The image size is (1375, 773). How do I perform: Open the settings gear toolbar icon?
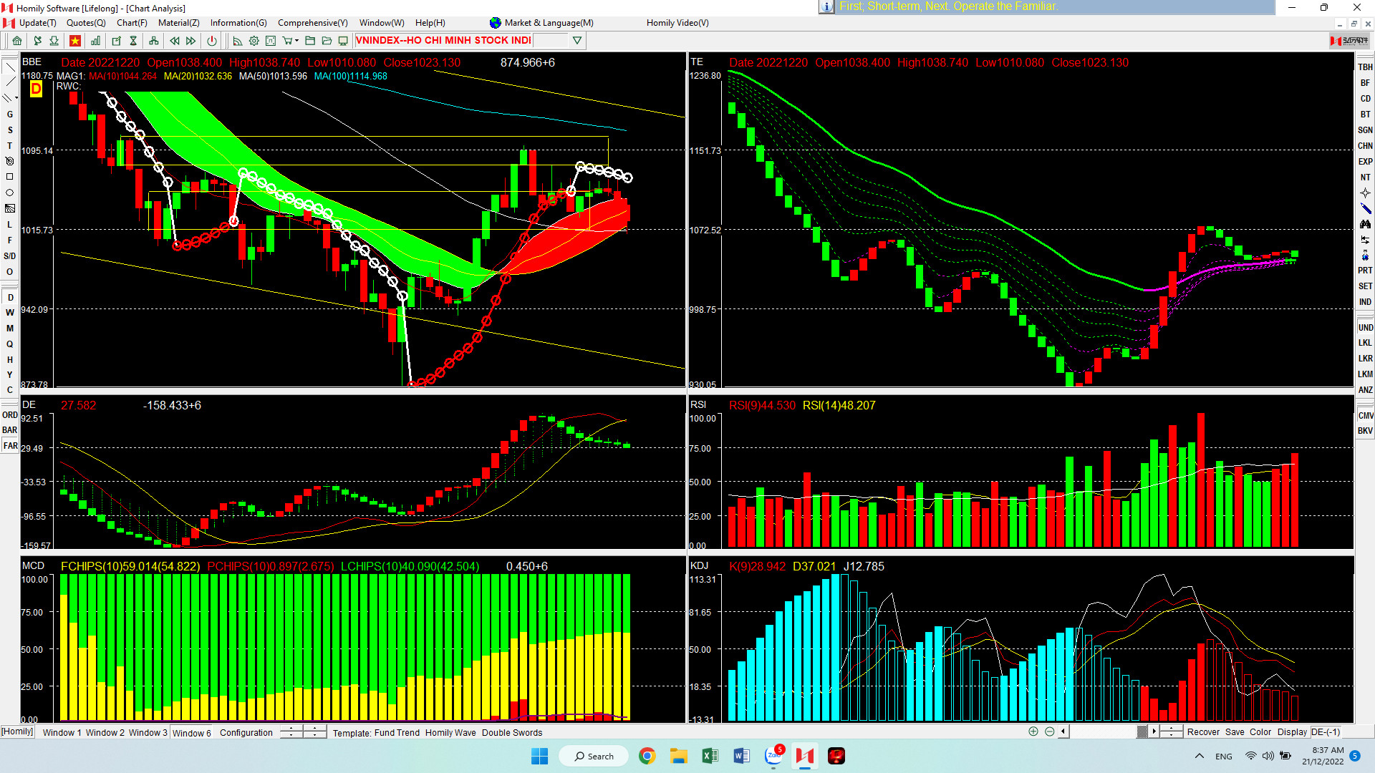[x=254, y=41]
